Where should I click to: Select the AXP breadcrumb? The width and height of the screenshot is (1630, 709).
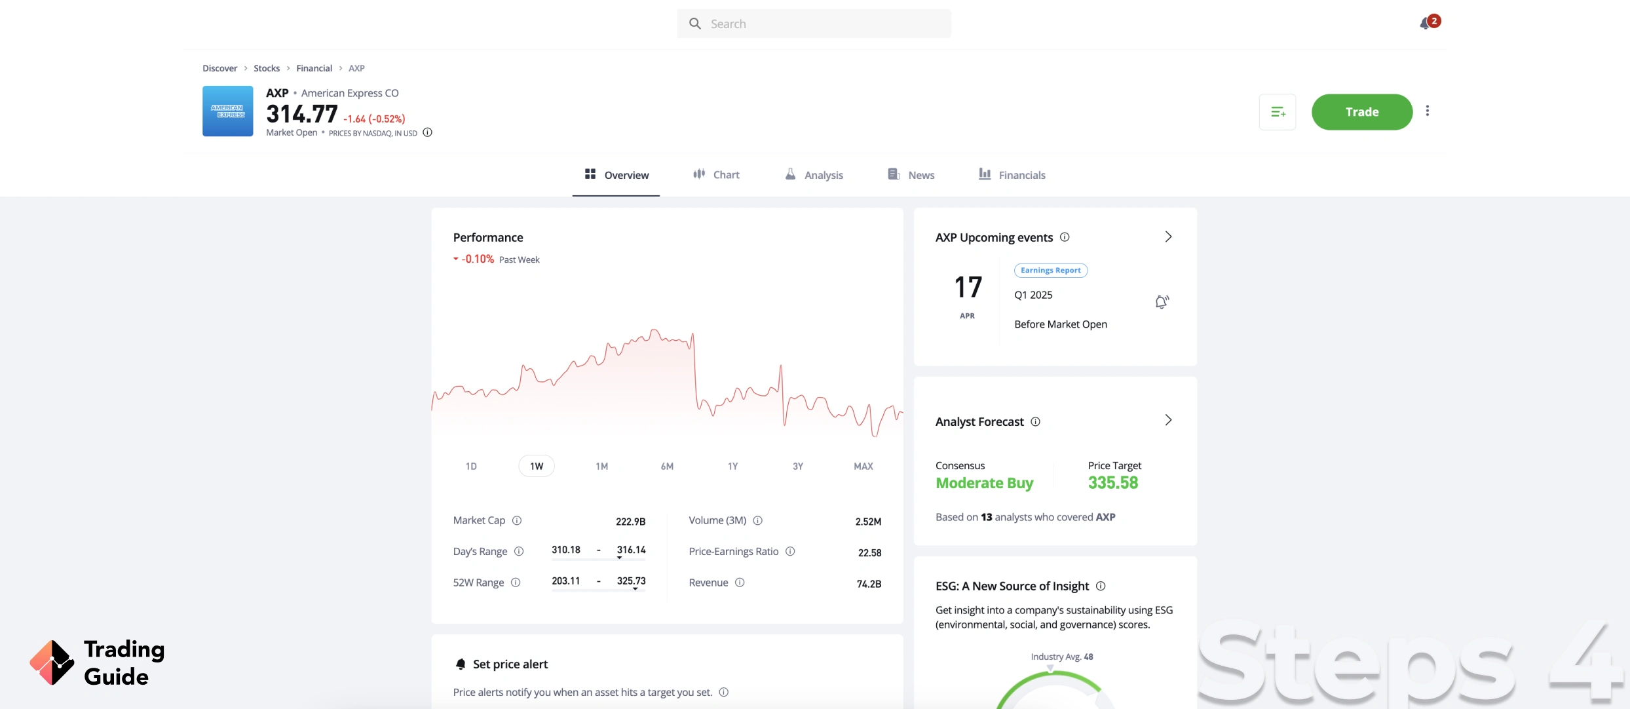click(x=356, y=68)
